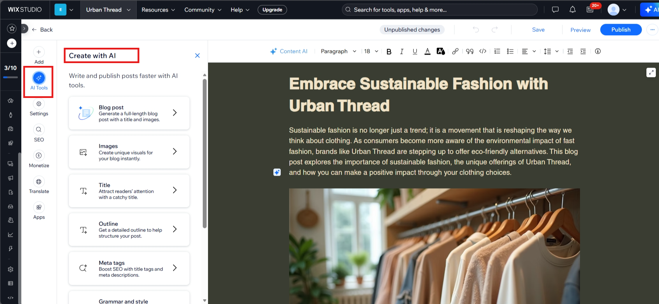Screen dimensions: 659x304
Task: Open the Help menu
Action: click(240, 10)
